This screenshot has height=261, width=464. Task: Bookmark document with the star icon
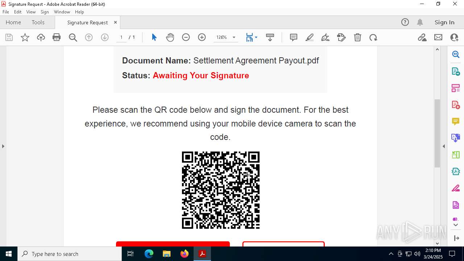(25, 37)
